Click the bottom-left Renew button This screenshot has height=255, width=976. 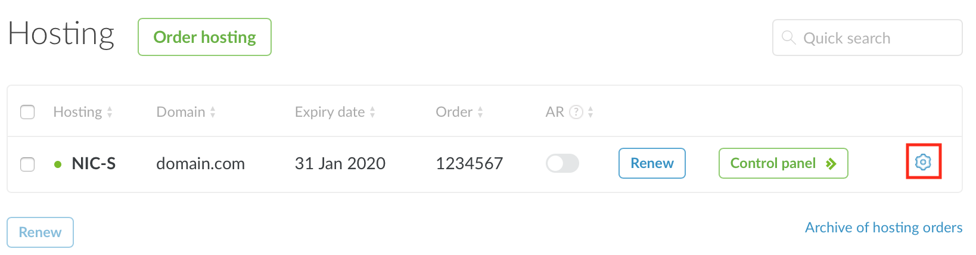click(x=40, y=232)
